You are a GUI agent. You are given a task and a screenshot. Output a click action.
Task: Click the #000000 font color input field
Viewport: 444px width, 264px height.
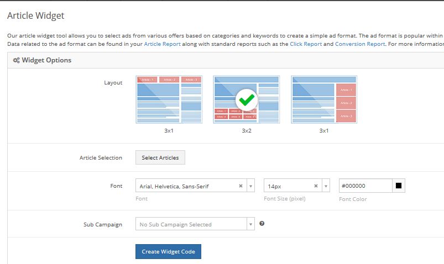[x=365, y=186]
